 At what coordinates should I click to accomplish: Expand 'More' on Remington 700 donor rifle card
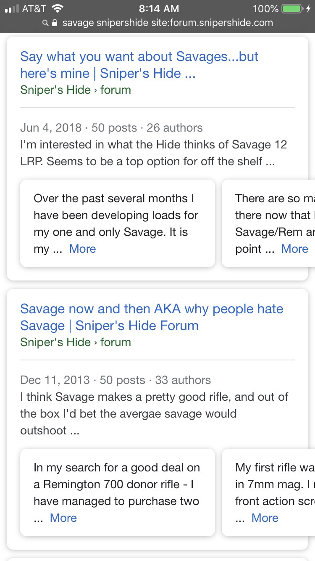[x=63, y=518]
